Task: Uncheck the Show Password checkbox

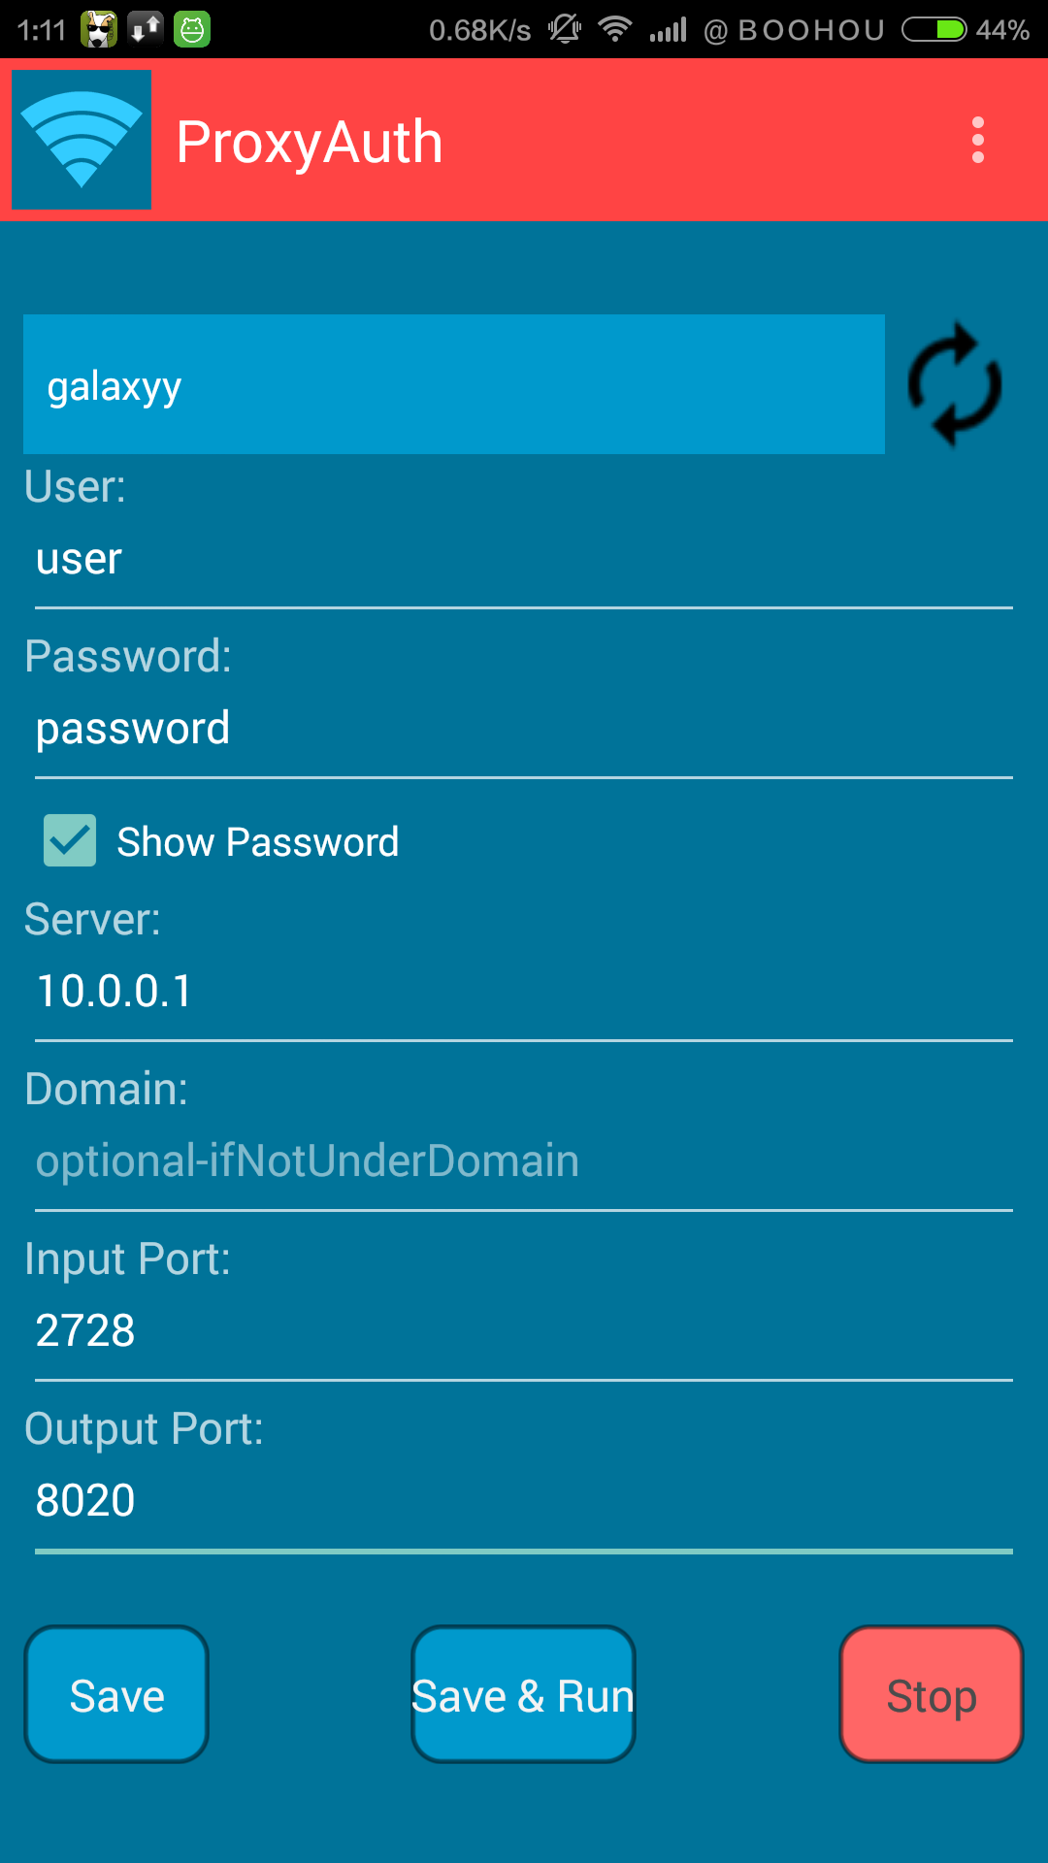Action: [x=68, y=840]
